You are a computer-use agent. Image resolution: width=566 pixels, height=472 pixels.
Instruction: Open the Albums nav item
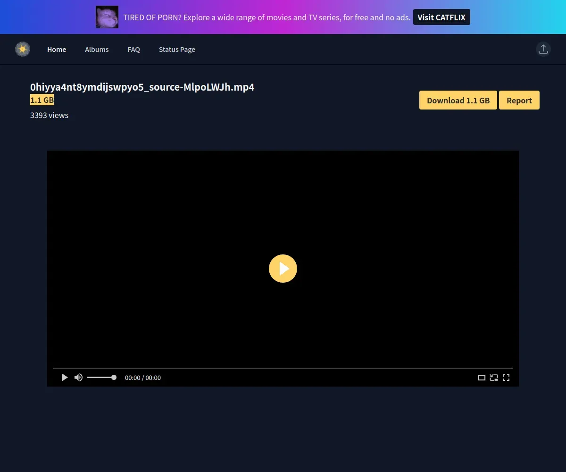tap(97, 50)
